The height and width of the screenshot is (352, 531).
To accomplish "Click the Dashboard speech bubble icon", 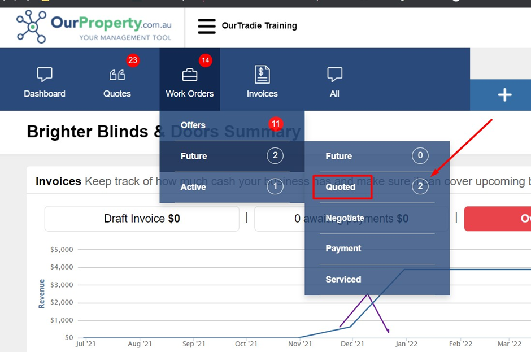I will 45,74.
